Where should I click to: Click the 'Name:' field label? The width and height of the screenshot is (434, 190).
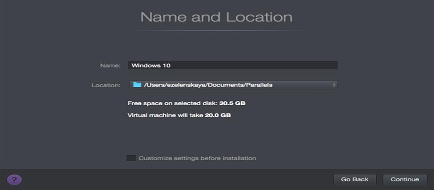pos(110,66)
